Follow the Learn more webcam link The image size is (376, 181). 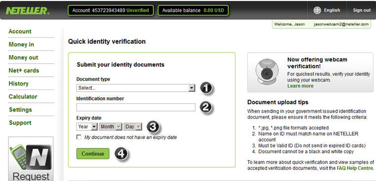(x=300, y=86)
